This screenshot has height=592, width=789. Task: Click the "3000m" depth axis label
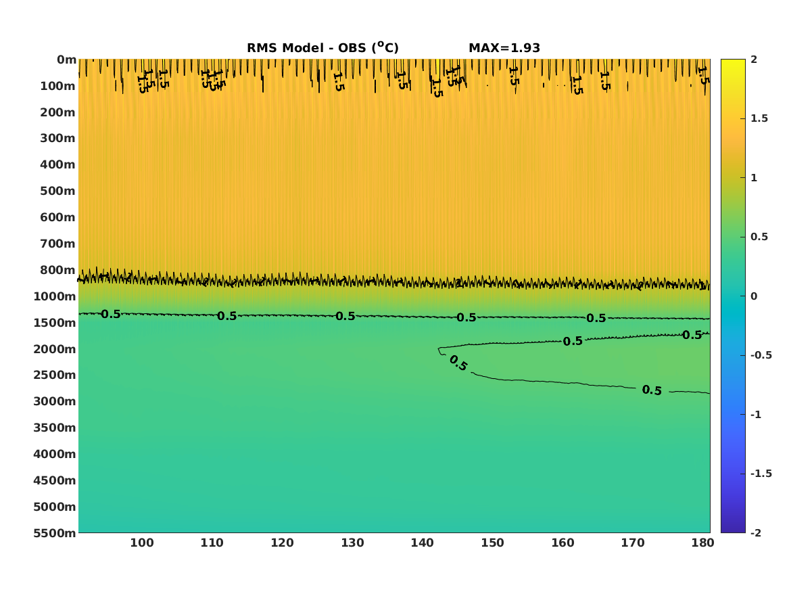[55, 401]
